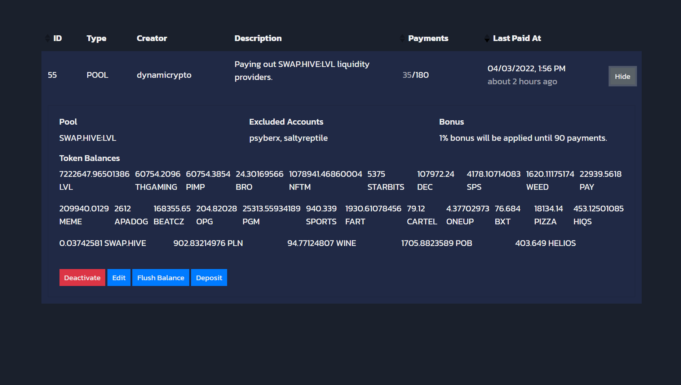Deposit tokens into the pool
Screen dimensions: 681x385
pyautogui.click(x=209, y=277)
